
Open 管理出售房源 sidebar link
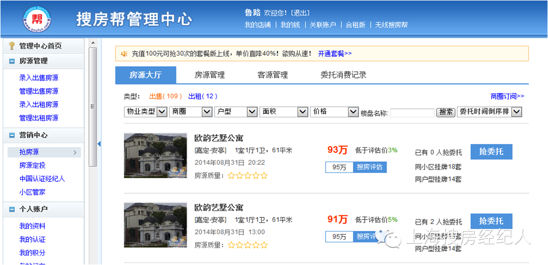[39, 91]
